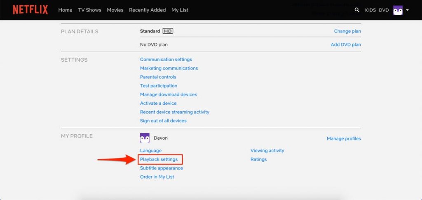Open the TV Shows menu item
The width and height of the screenshot is (422, 200).
pyautogui.click(x=89, y=10)
